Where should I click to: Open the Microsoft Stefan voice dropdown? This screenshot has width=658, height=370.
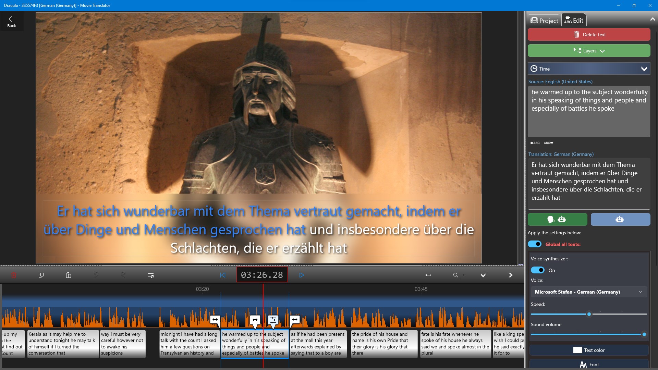588,292
